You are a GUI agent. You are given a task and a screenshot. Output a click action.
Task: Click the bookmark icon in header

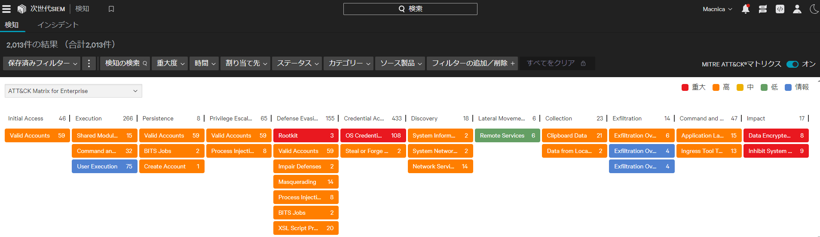111,9
